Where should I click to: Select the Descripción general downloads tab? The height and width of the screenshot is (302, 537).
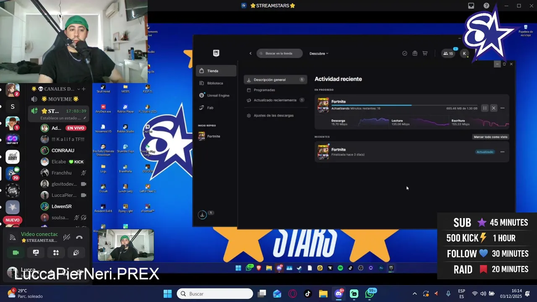tap(275, 80)
